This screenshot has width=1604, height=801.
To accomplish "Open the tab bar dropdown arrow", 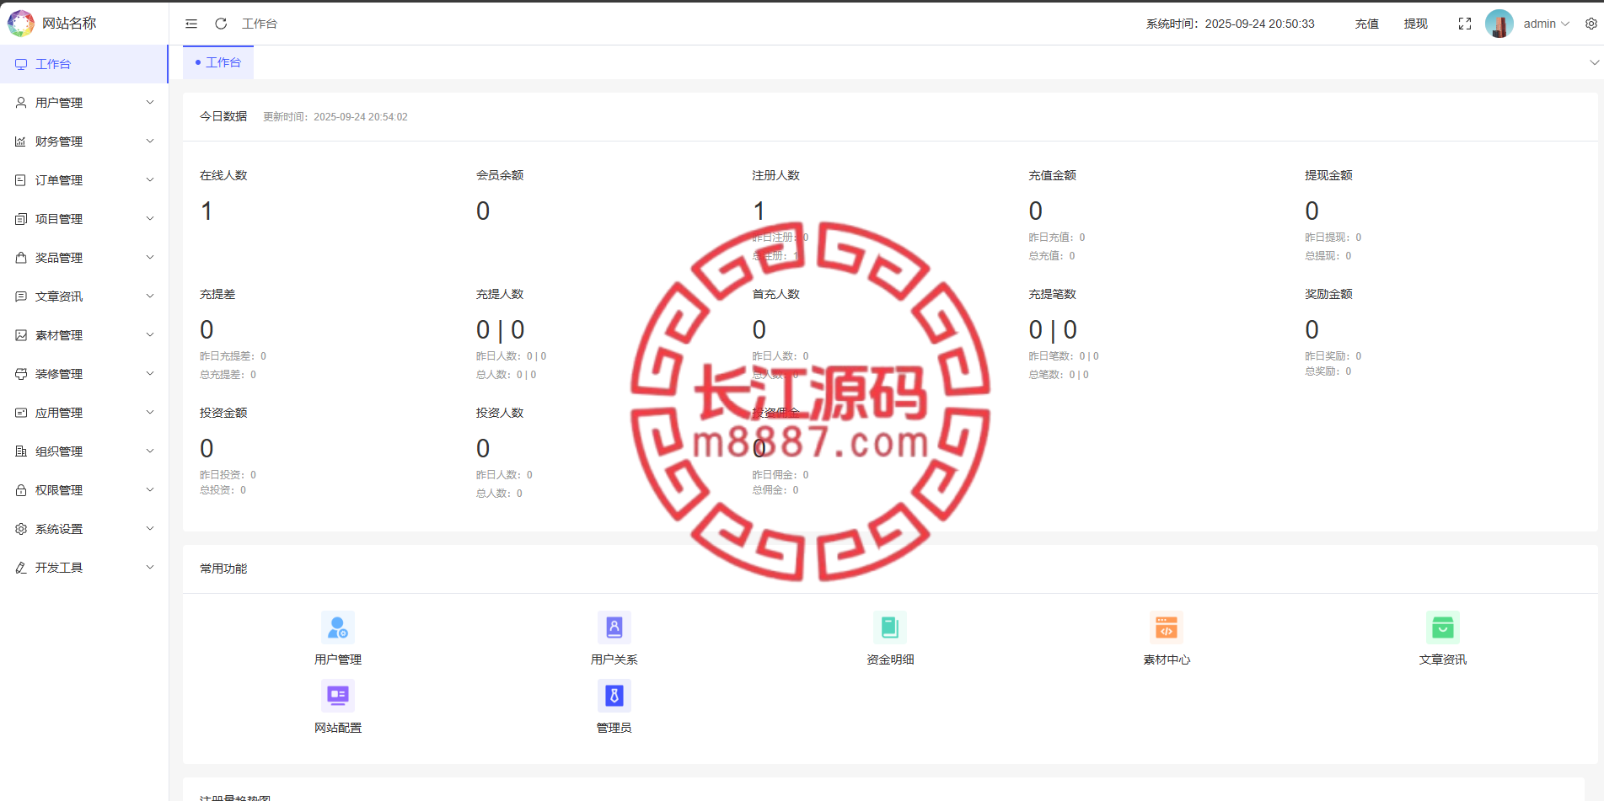I will tap(1594, 62).
